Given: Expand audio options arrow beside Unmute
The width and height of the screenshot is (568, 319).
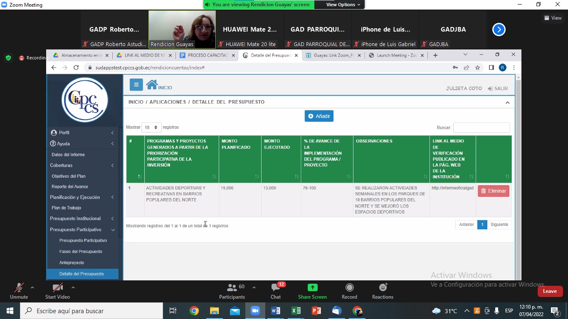Looking at the screenshot, I should coord(32,287).
